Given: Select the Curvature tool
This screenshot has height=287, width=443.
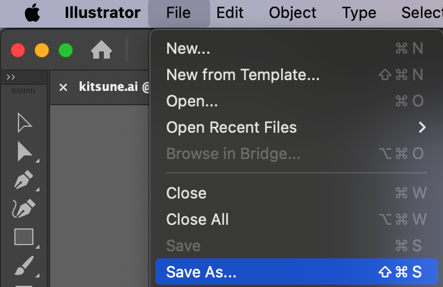Looking at the screenshot, I should [24, 208].
